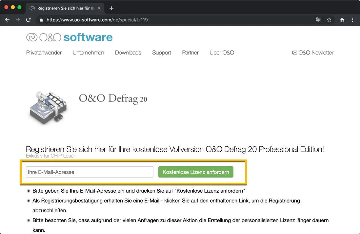Close the Registrieren tab

(99, 8)
